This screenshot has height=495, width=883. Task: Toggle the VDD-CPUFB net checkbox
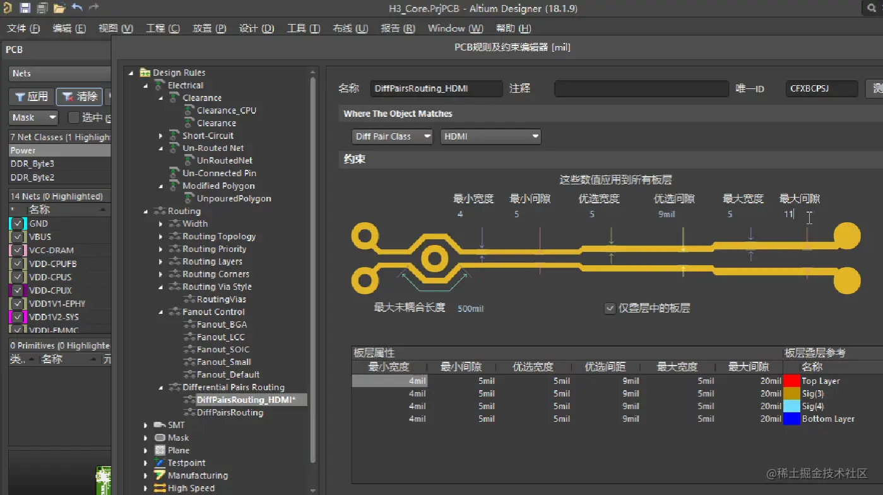(x=18, y=264)
